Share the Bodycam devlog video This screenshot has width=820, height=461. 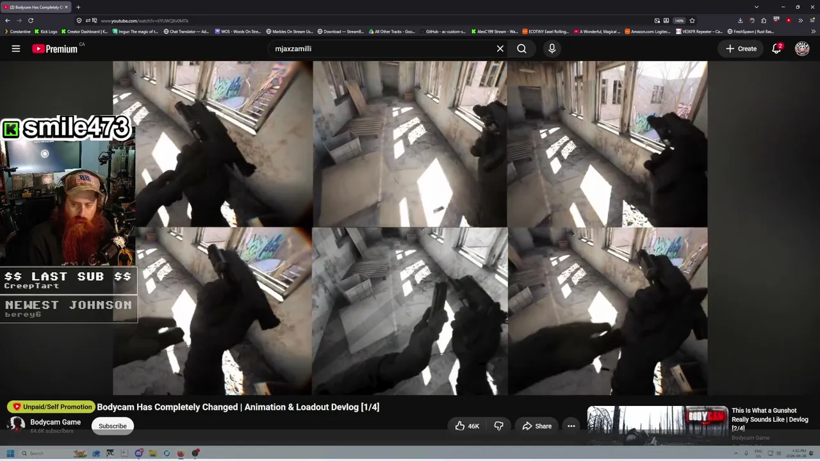tap(537, 426)
